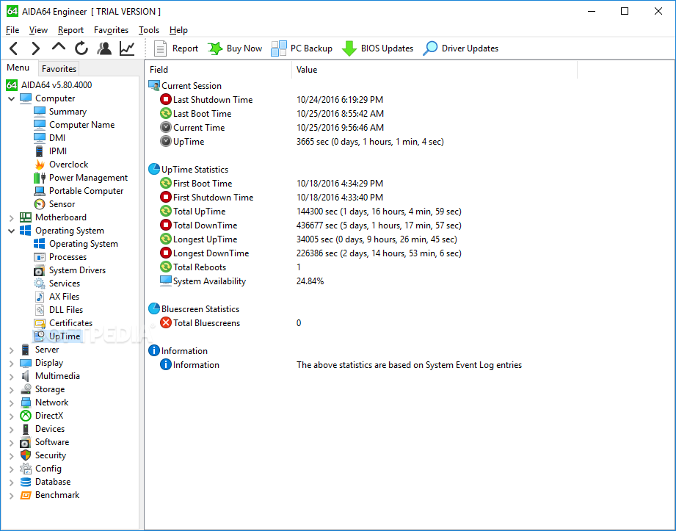This screenshot has width=676, height=531.
Task: Go forward with the right arrow icon
Action: tap(36, 48)
